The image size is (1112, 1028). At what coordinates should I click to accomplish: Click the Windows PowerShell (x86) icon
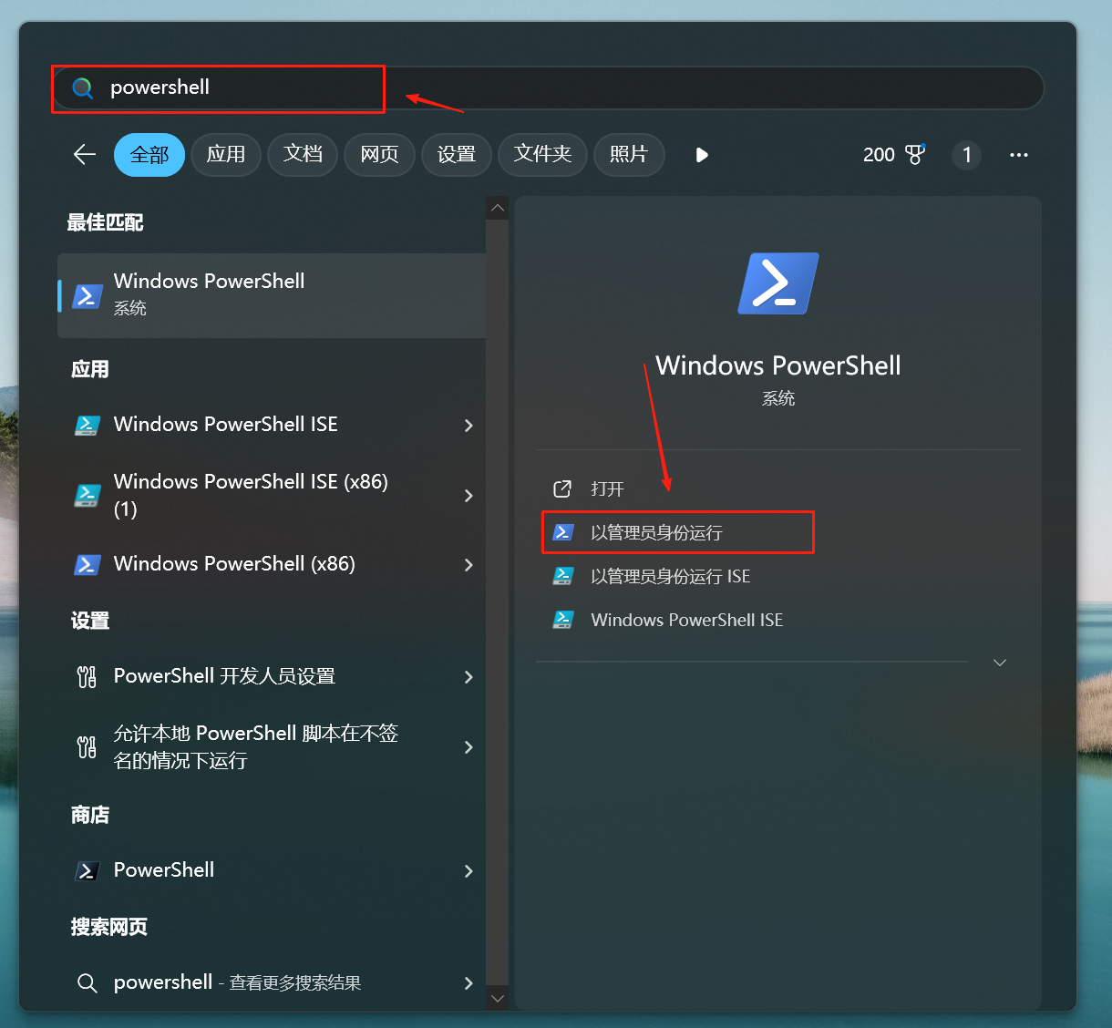[x=88, y=564]
